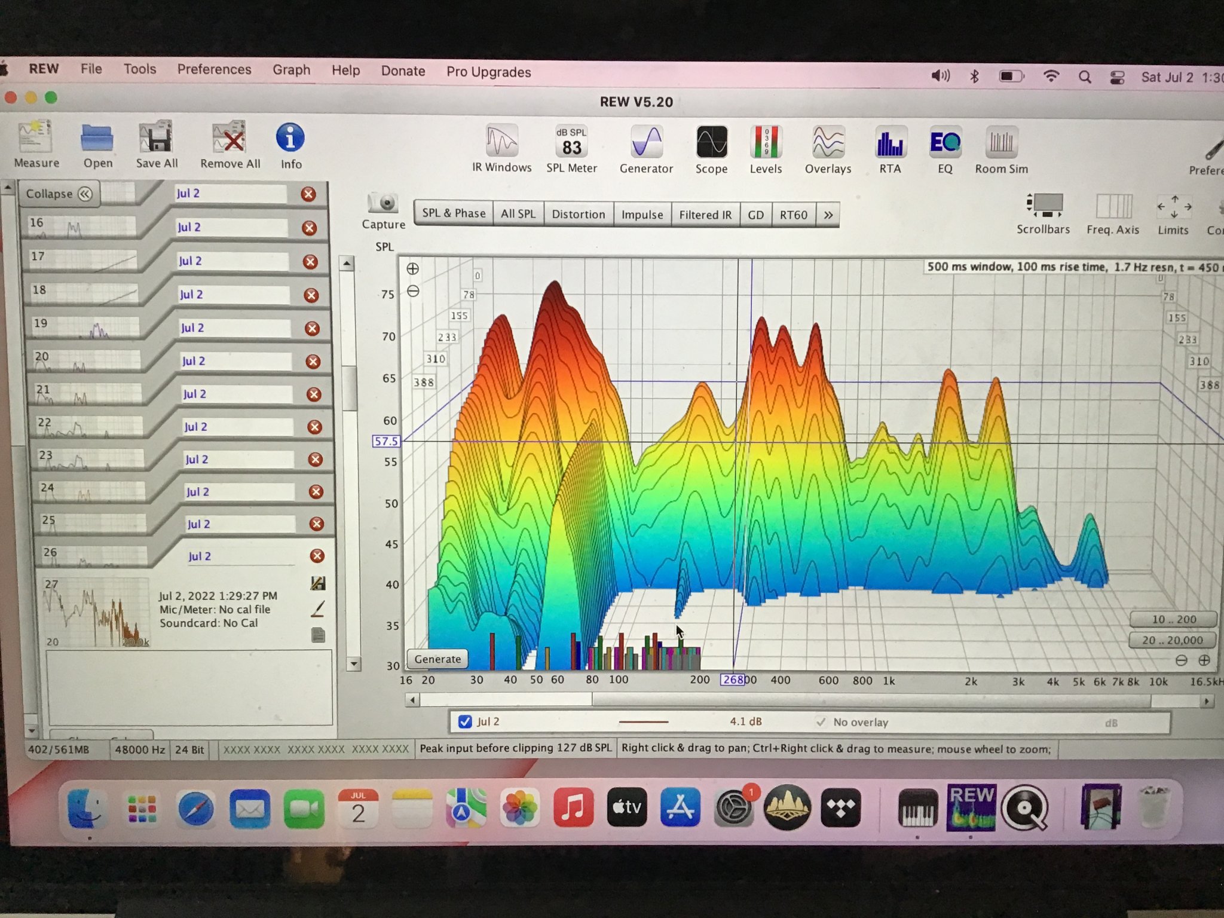Image resolution: width=1224 pixels, height=918 pixels.
Task: Click Remove All measurements icon
Action: (x=230, y=145)
